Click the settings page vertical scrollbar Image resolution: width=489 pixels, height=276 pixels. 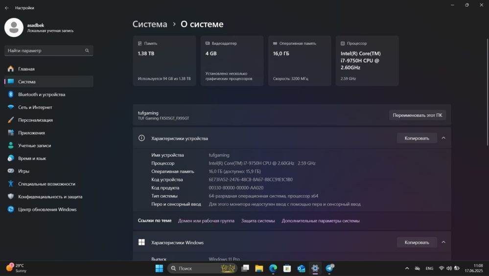(488, 92)
